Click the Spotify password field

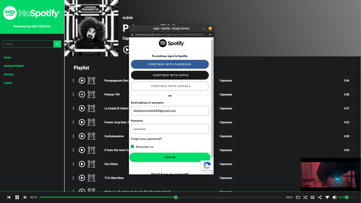[170, 129]
